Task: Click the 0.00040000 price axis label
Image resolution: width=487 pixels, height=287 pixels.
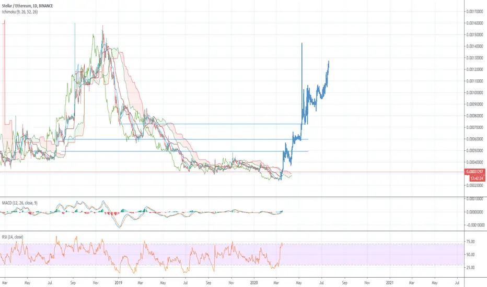Action: point(474,162)
